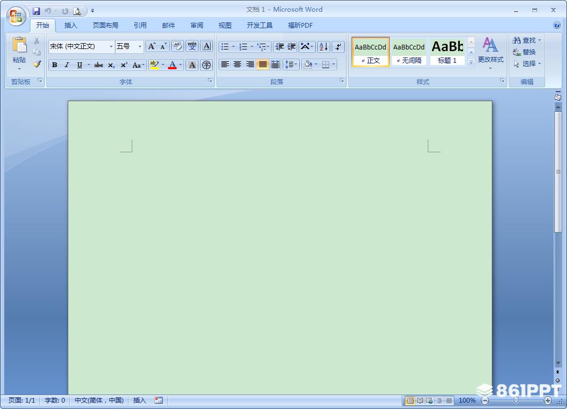Toggle character shading
Image resolution: width=567 pixels, height=409 pixels.
(x=192, y=65)
